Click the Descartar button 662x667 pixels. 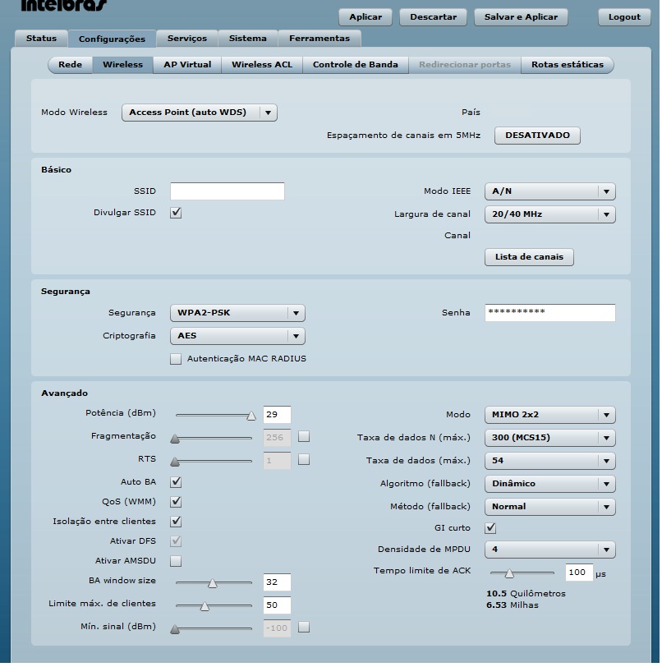pyautogui.click(x=433, y=17)
